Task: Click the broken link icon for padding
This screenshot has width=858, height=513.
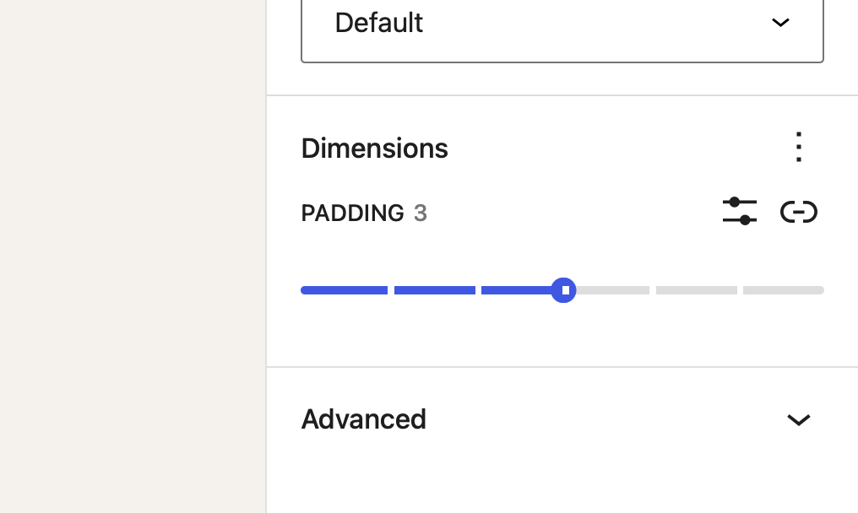Action: (x=798, y=212)
